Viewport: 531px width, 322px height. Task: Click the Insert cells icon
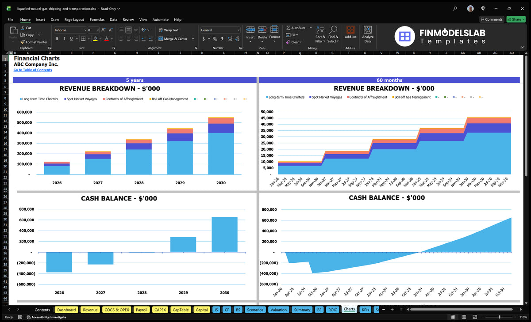pyautogui.click(x=250, y=30)
